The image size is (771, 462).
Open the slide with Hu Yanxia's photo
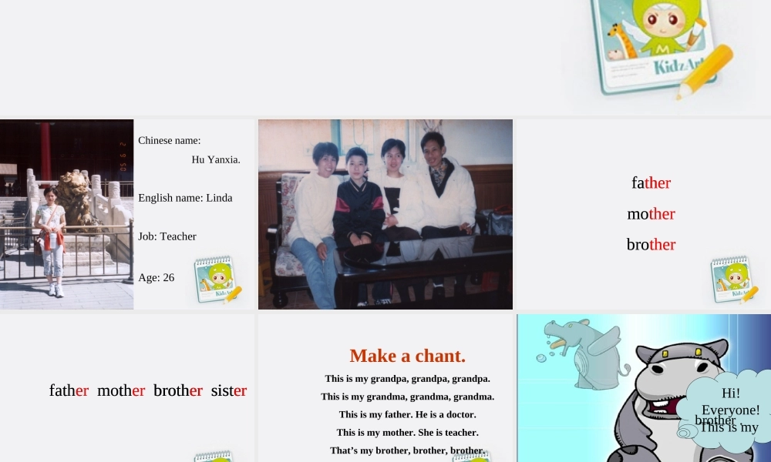127,214
